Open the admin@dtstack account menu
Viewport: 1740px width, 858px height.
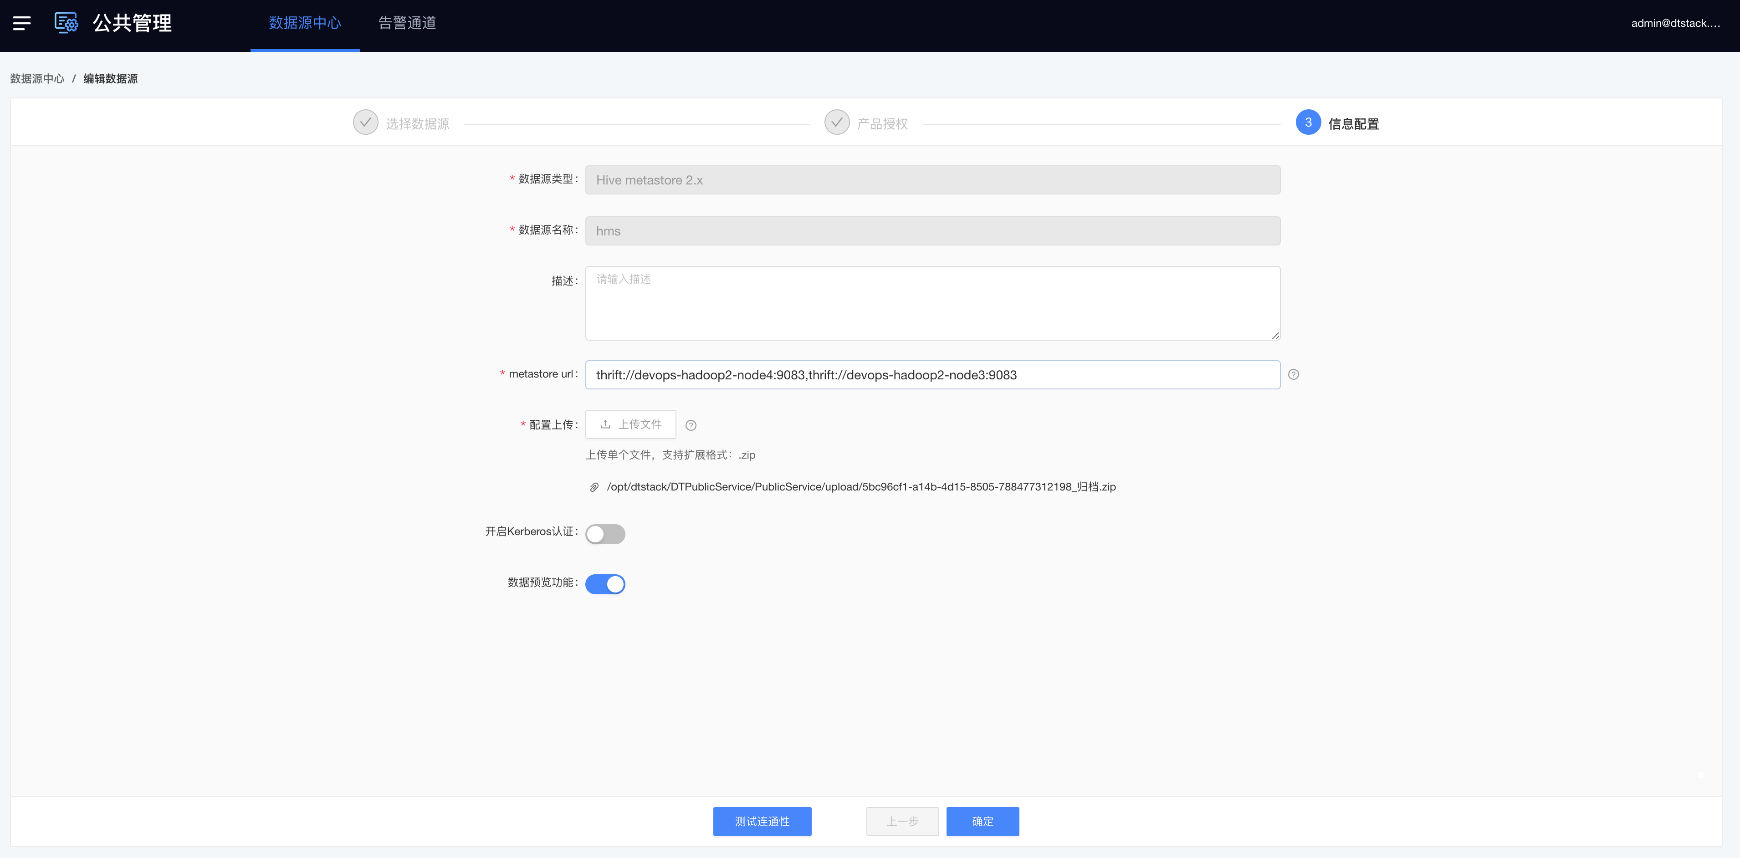[1675, 23]
